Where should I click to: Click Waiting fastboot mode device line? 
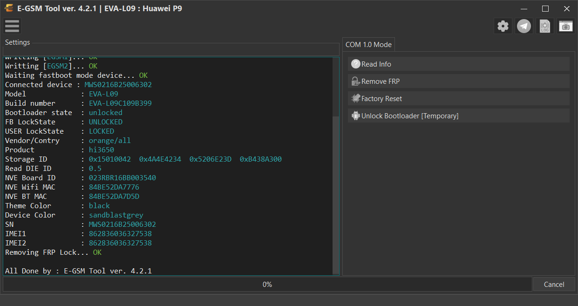click(x=76, y=75)
